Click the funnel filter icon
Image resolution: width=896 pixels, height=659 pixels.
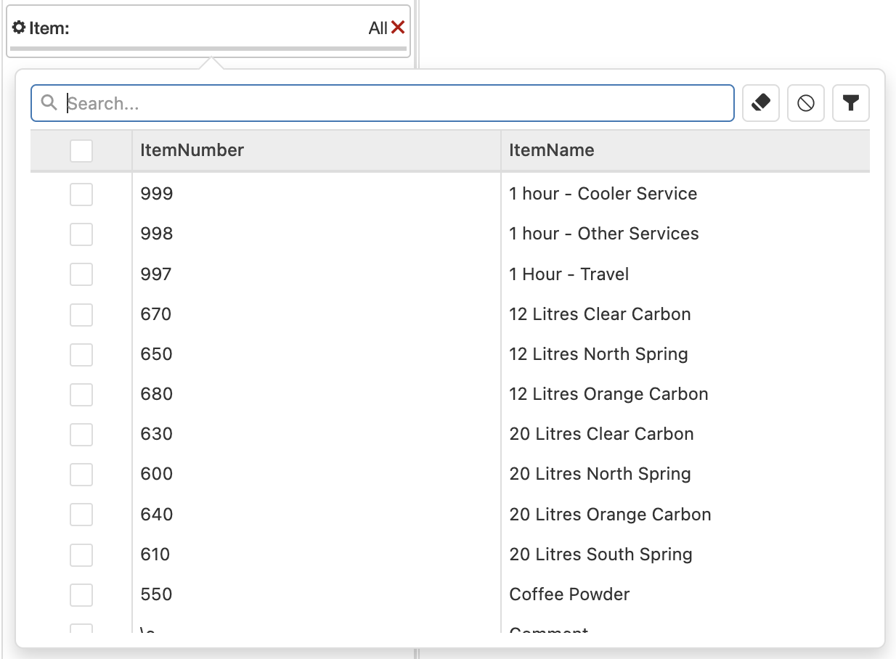851,103
